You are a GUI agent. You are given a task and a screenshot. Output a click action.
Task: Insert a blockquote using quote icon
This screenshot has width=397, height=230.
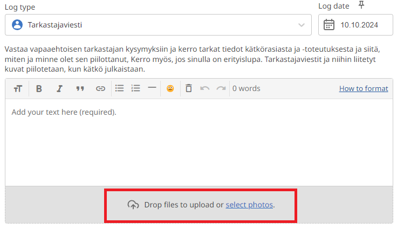pos(80,89)
